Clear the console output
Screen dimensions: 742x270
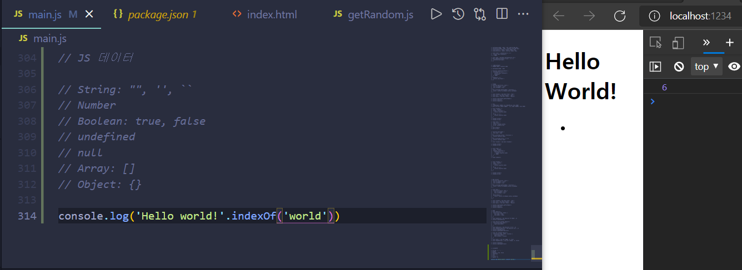[x=679, y=67]
